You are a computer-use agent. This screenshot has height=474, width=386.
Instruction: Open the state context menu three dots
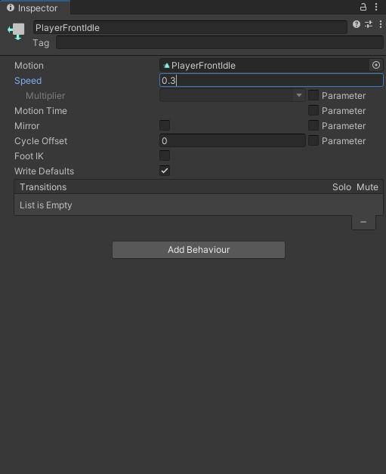[380, 24]
